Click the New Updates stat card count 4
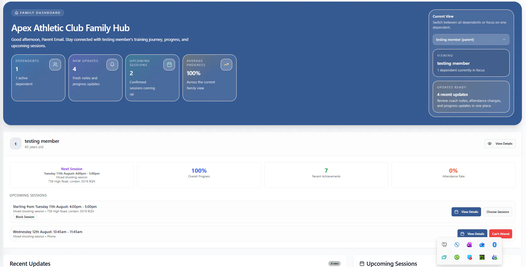 pyautogui.click(x=74, y=69)
